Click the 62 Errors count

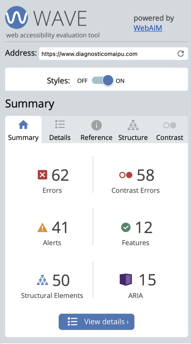coord(60,175)
